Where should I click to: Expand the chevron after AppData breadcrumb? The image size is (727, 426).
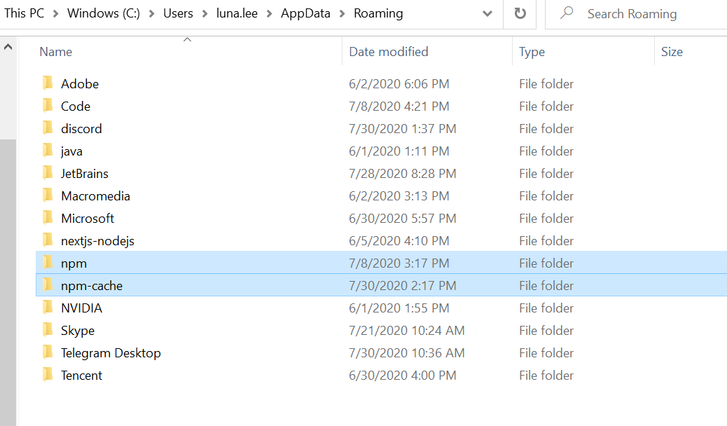(x=342, y=13)
